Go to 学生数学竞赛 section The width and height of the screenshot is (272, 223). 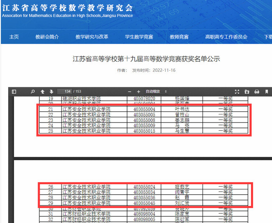click(x=139, y=37)
